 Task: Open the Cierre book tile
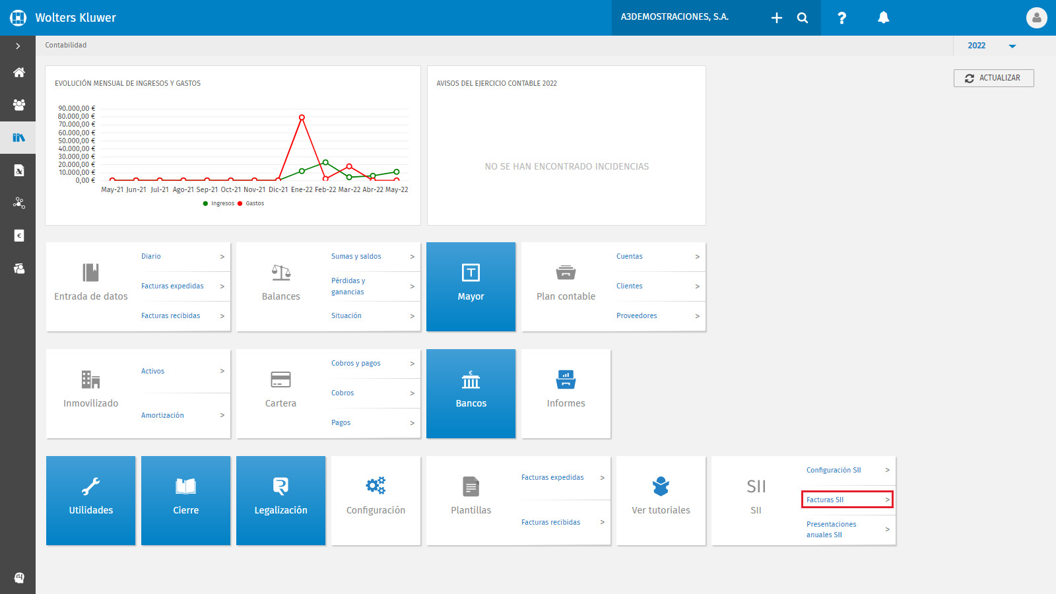pyautogui.click(x=185, y=500)
